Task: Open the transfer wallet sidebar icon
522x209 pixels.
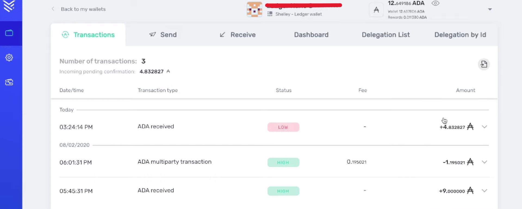Action: (9, 82)
